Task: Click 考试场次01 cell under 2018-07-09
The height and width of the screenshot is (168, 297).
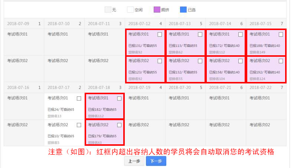Action: point(17,34)
